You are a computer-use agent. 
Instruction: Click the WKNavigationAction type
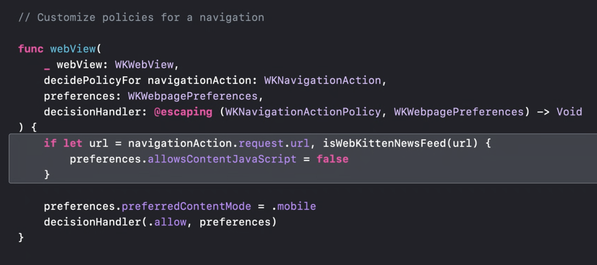click(x=322, y=81)
